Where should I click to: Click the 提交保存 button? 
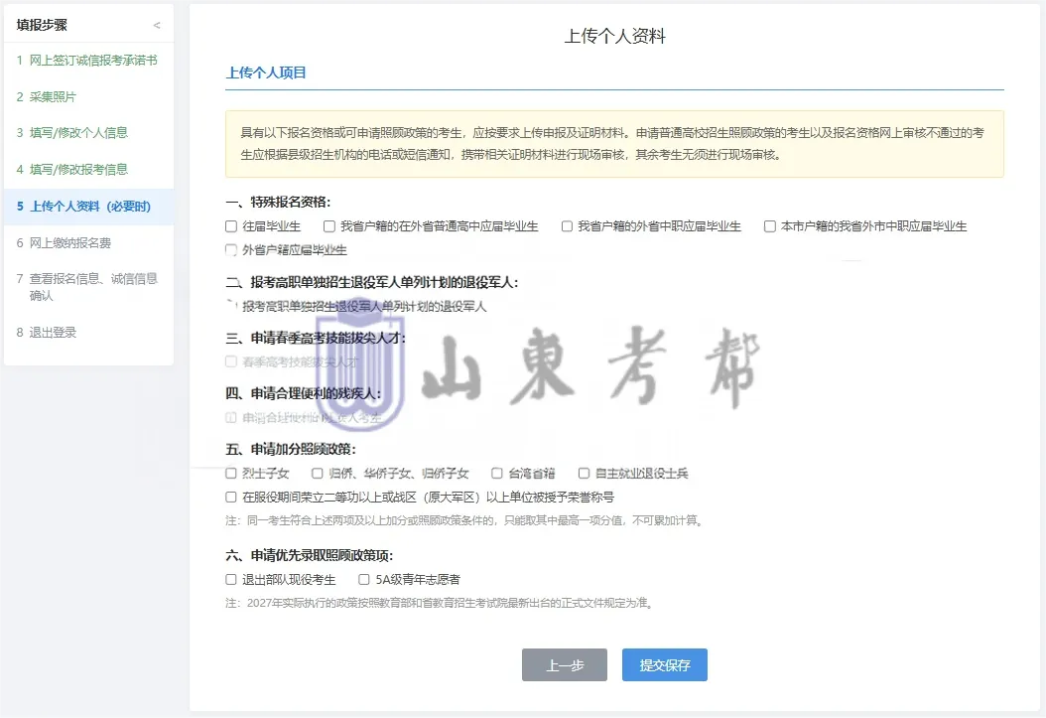point(665,665)
